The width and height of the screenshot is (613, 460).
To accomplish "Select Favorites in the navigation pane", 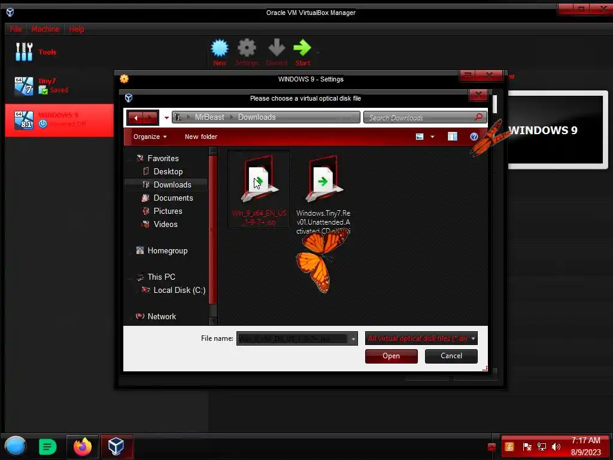I will click(163, 158).
